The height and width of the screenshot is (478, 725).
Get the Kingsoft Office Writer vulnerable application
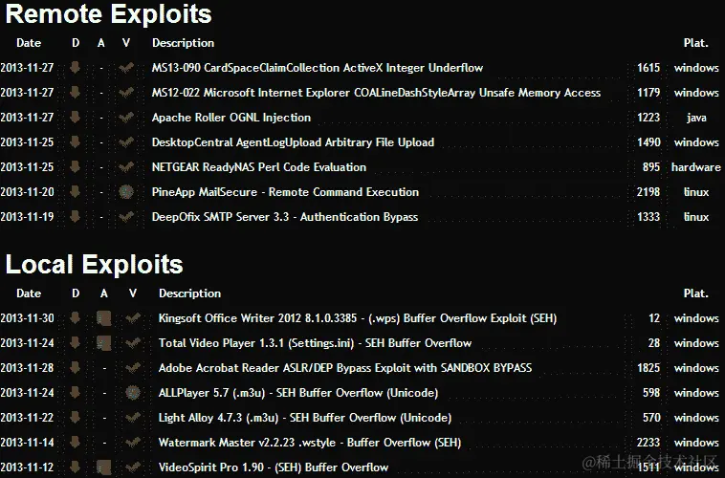tap(104, 318)
